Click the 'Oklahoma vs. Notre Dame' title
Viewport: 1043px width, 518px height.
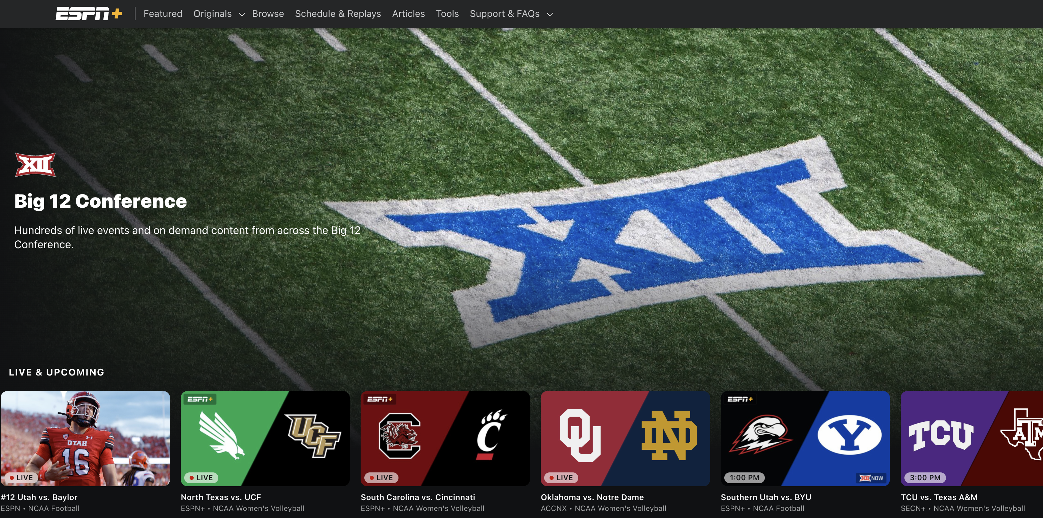[592, 497]
